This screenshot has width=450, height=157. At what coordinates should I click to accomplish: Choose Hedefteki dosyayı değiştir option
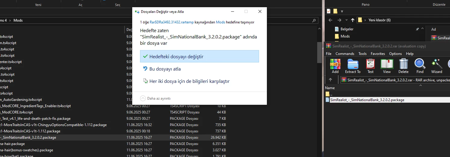coord(199,56)
